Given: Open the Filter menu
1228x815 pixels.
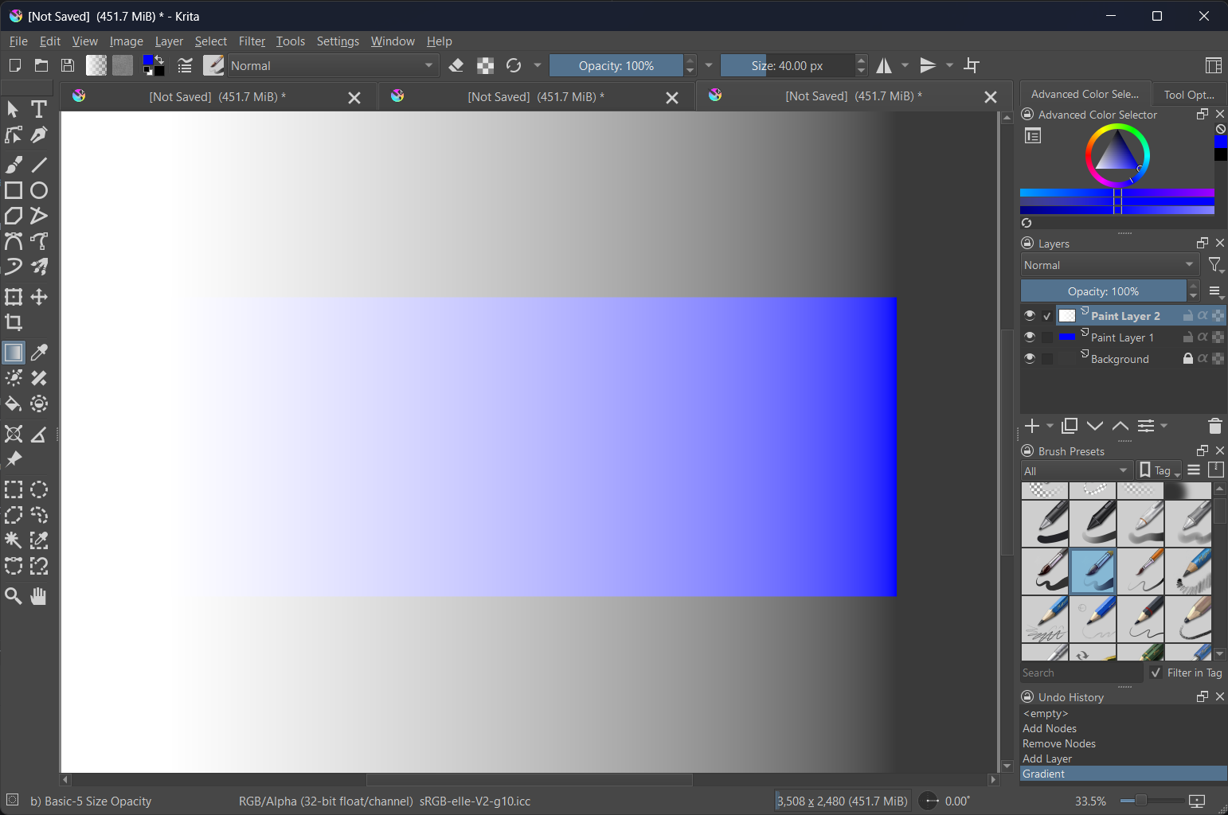Looking at the screenshot, I should tap(252, 41).
